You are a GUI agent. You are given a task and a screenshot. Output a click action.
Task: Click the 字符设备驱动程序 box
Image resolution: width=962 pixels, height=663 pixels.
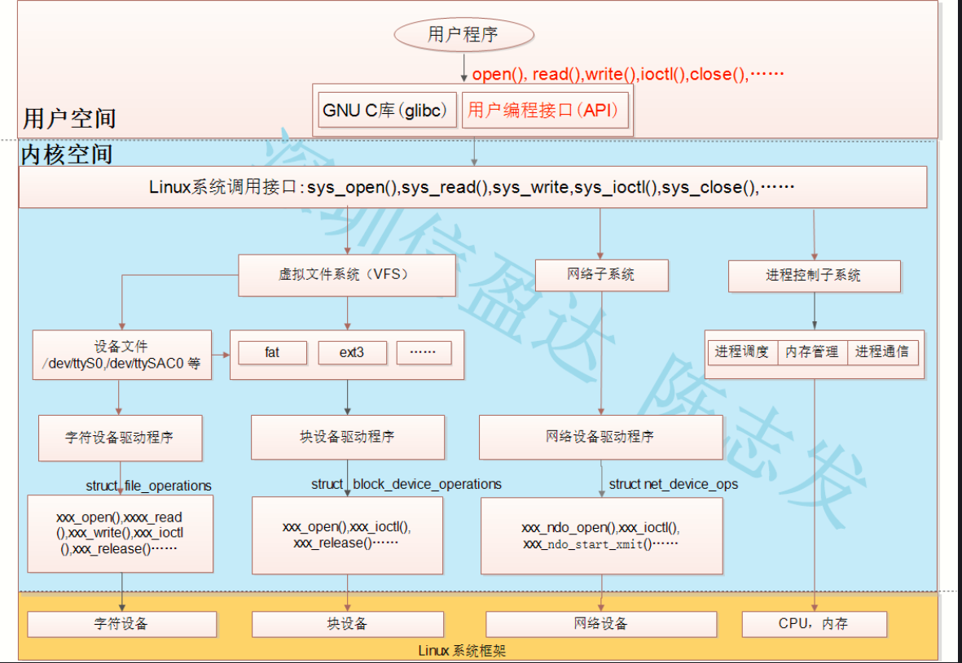pos(121,438)
